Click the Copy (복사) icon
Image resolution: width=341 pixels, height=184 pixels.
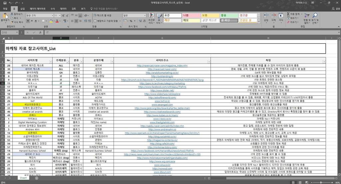click(12, 18)
